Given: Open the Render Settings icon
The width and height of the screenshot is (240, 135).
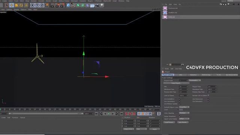Looking at the screenshot, I should tap(62, 5).
